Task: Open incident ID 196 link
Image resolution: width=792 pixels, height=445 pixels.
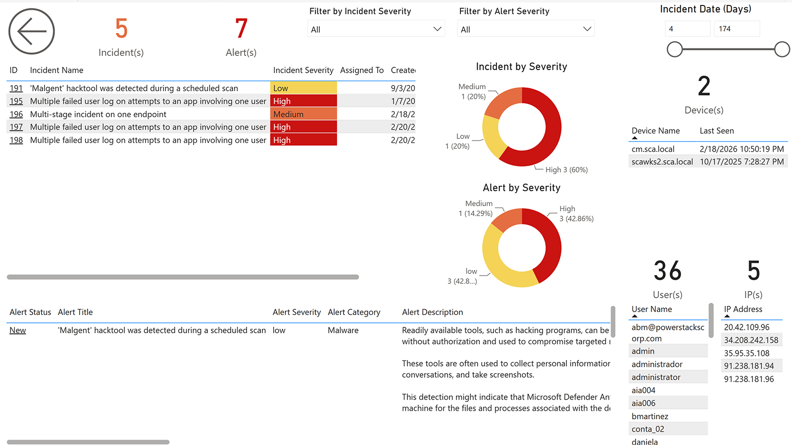Action: point(16,114)
